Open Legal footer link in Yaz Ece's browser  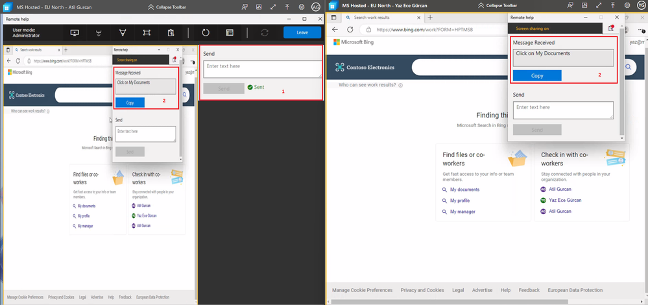(x=458, y=290)
